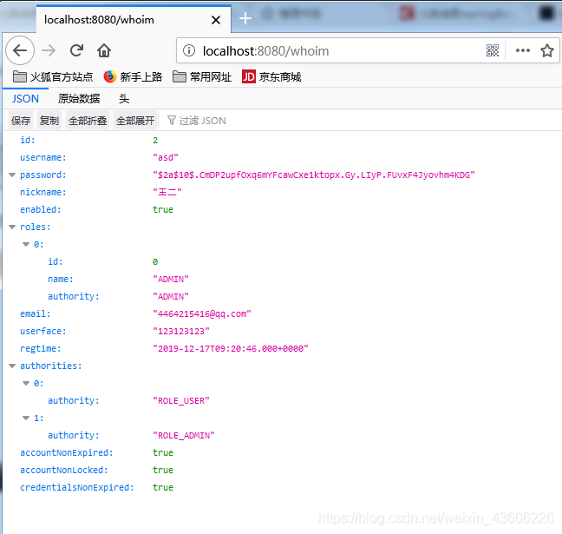Collapse the roles node
The width and height of the screenshot is (562, 534).
(12, 227)
